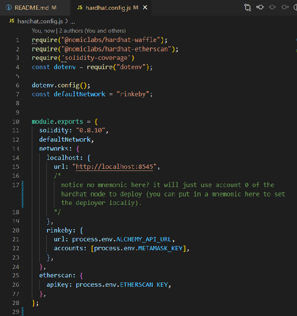The image size is (297, 316).
Task: Open changes with next revision icon
Action: click(x=285, y=8)
